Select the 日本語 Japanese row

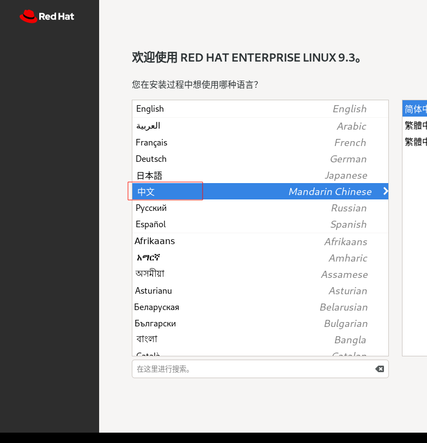tap(260, 175)
